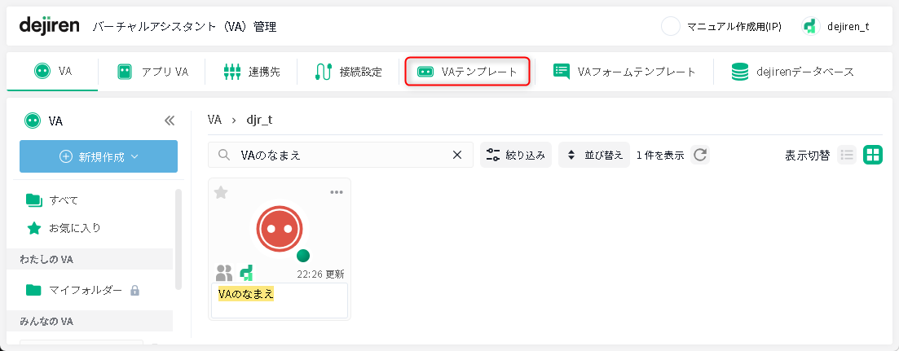
Task: Open the VAフォームテンプレート tab
Action: tap(624, 72)
